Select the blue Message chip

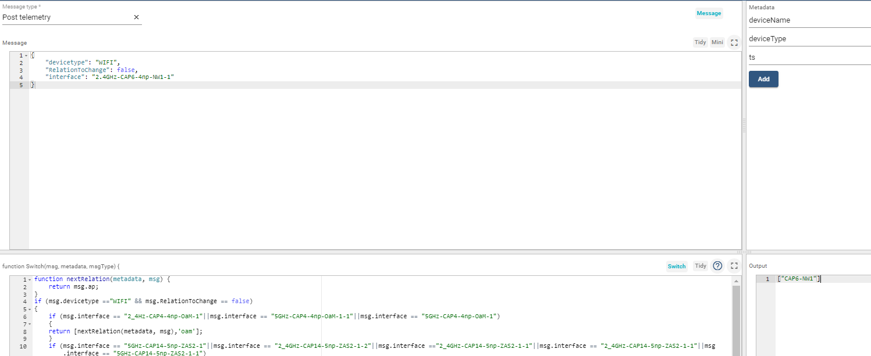coord(709,13)
